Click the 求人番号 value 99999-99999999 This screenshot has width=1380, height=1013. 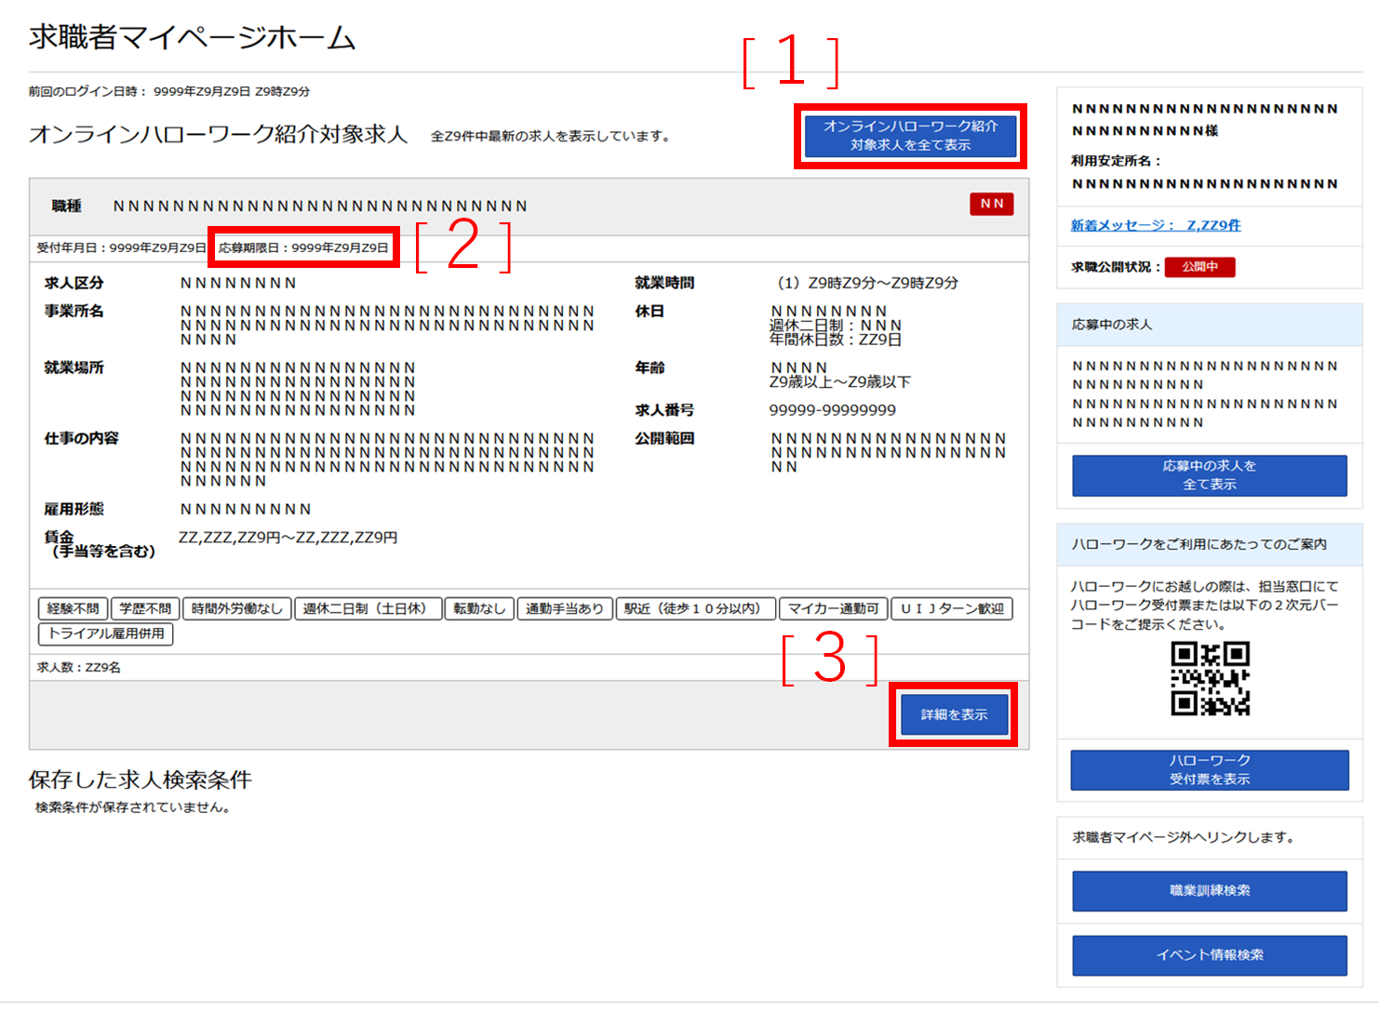click(x=832, y=410)
